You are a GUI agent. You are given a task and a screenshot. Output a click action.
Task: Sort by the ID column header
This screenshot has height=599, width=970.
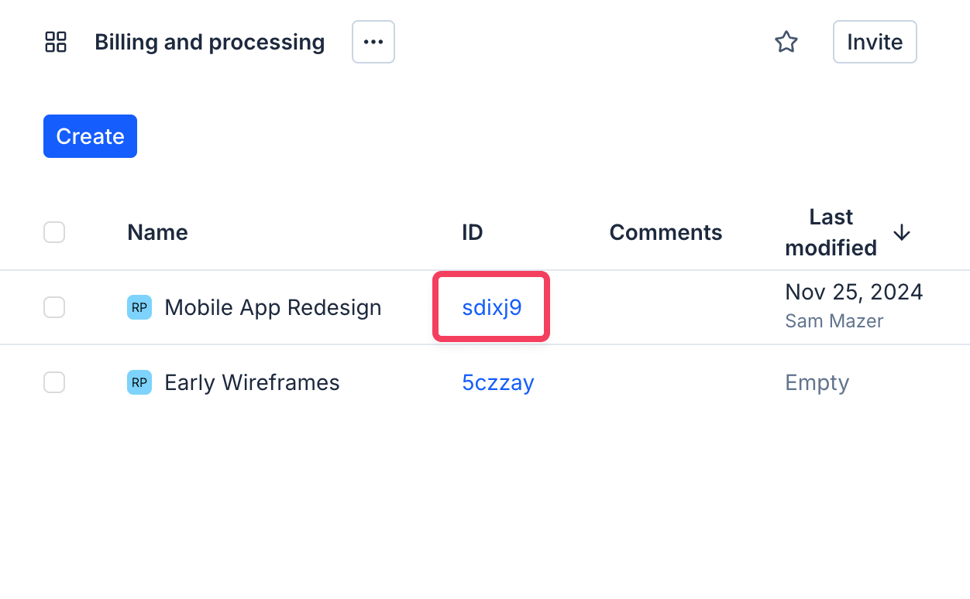click(x=473, y=232)
